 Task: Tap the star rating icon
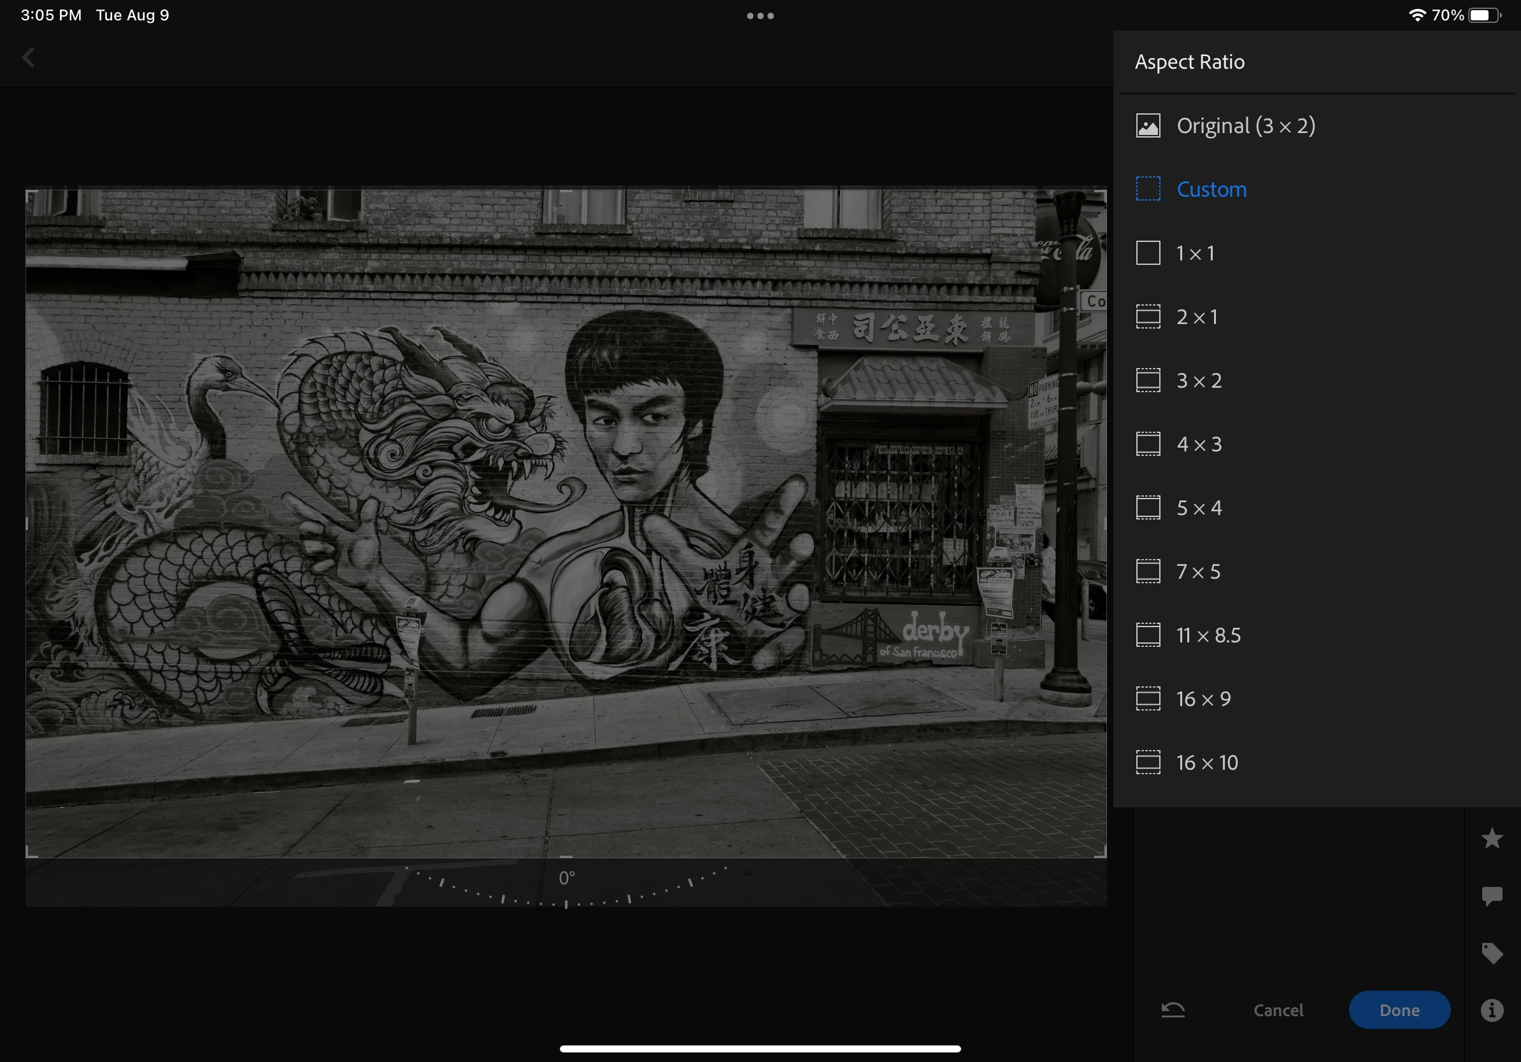1492,839
